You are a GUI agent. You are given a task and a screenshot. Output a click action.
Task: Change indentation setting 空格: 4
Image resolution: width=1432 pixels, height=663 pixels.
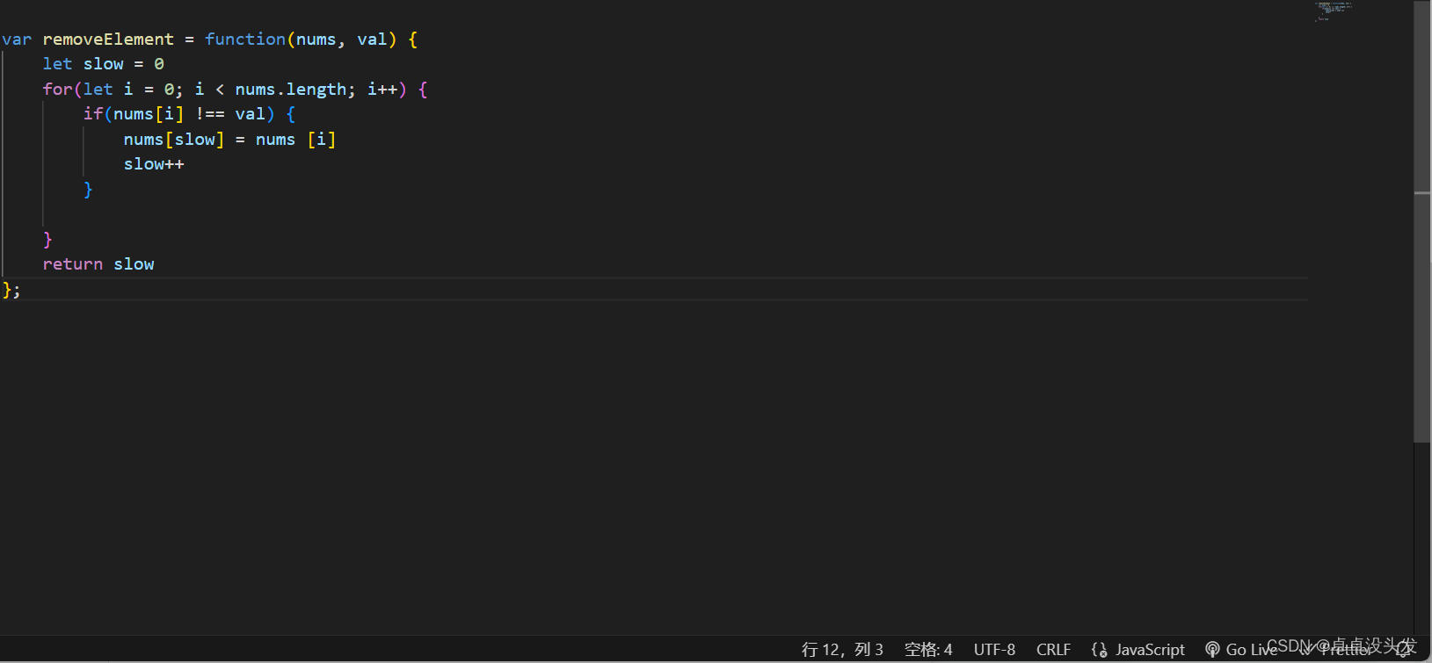point(928,649)
